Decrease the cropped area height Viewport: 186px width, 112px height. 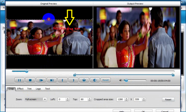click(144, 100)
